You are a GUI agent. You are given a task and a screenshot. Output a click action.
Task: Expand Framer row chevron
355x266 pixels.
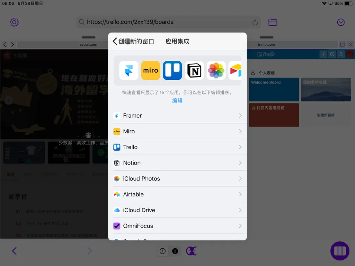click(x=240, y=116)
